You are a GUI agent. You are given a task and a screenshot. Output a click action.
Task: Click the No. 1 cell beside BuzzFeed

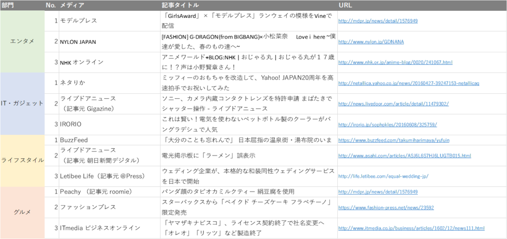pyautogui.click(x=51, y=140)
